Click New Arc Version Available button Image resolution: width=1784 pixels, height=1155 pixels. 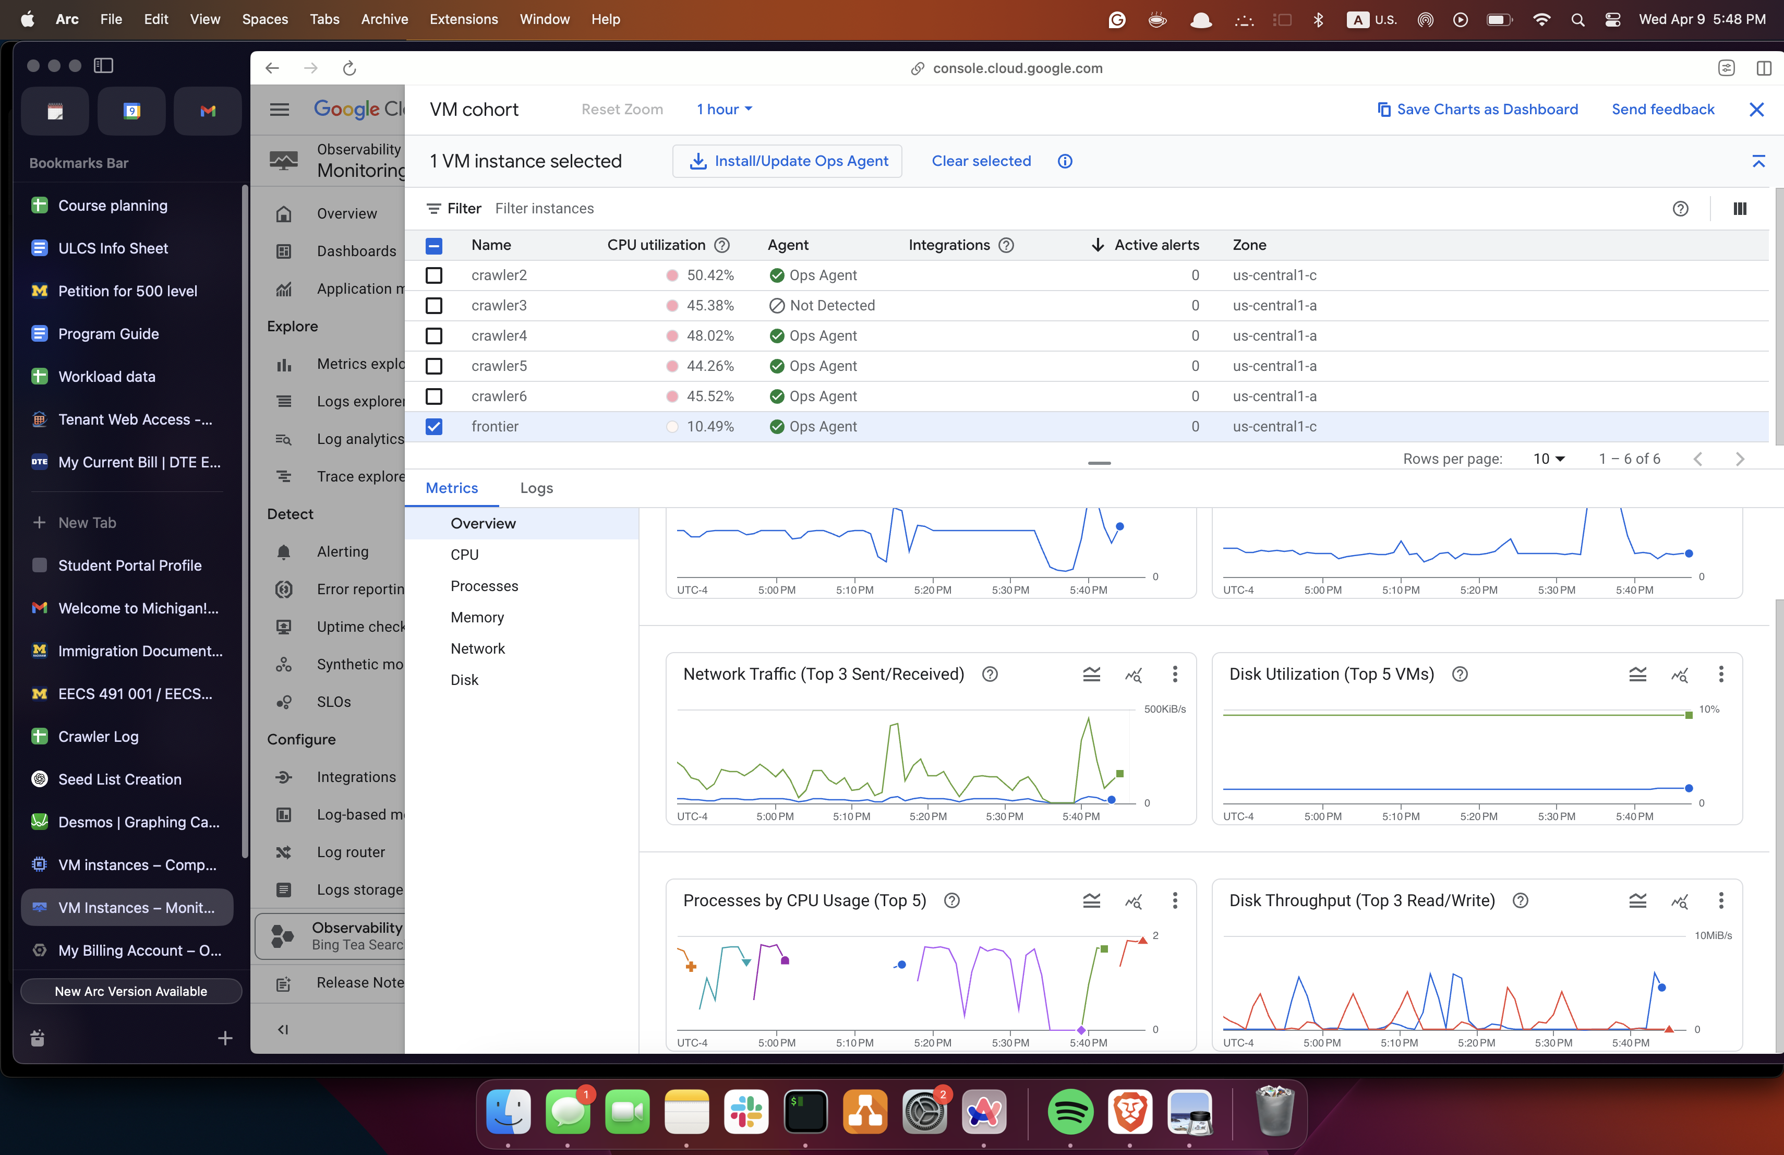click(131, 991)
